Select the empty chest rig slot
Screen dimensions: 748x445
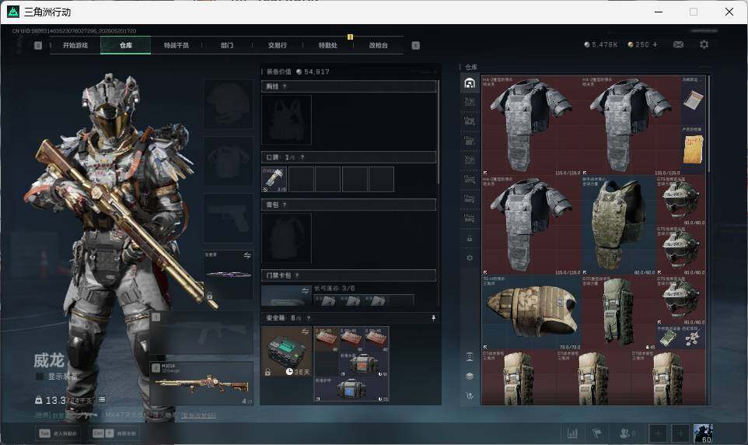[287, 119]
